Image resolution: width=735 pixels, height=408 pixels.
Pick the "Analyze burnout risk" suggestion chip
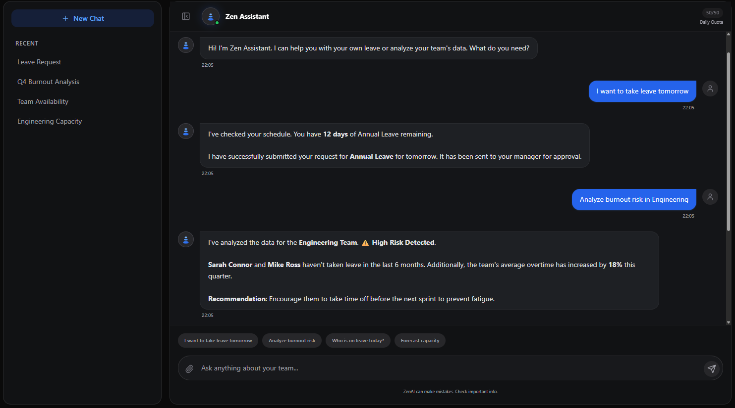[292, 341]
